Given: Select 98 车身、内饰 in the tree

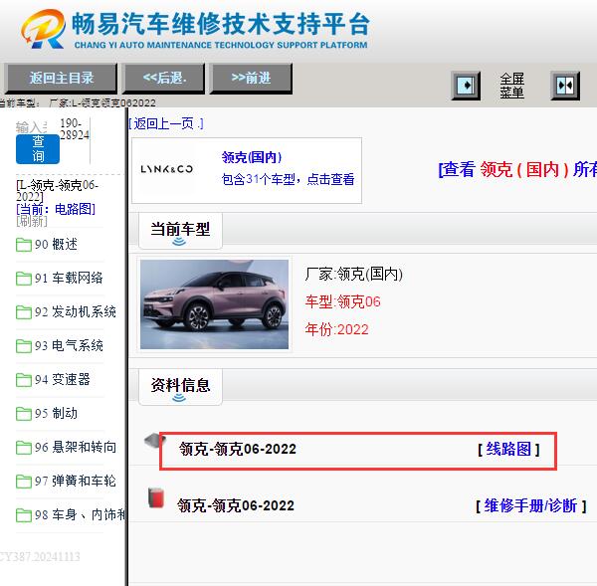Looking at the screenshot, I should click(x=80, y=514).
